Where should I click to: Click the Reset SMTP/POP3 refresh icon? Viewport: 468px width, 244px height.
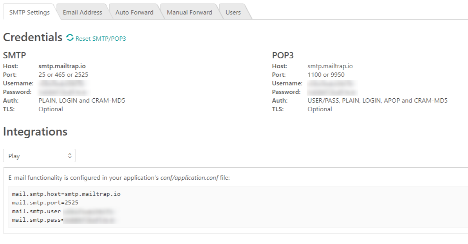click(x=70, y=38)
